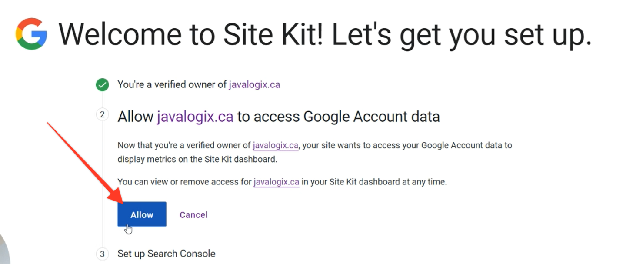Click the word 'Allow' in step 2 heading
Image resolution: width=633 pixels, height=264 pixels.
point(135,117)
